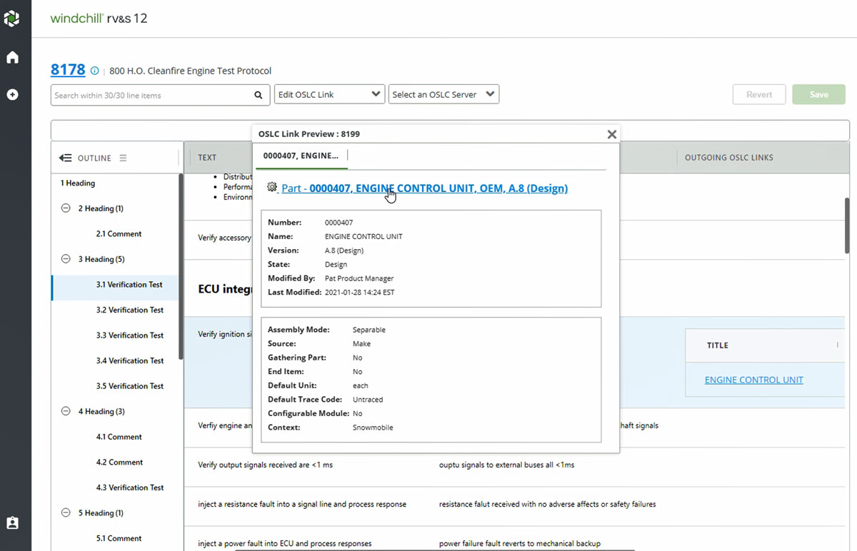The width and height of the screenshot is (857, 551).
Task: Collapse the outline panel with arrow icon
Action: tap(66, 158)
